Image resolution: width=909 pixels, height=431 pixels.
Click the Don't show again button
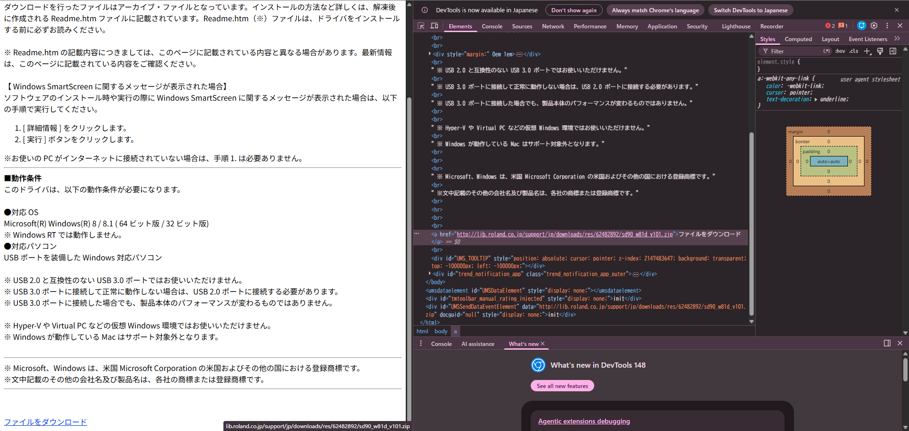574,10
